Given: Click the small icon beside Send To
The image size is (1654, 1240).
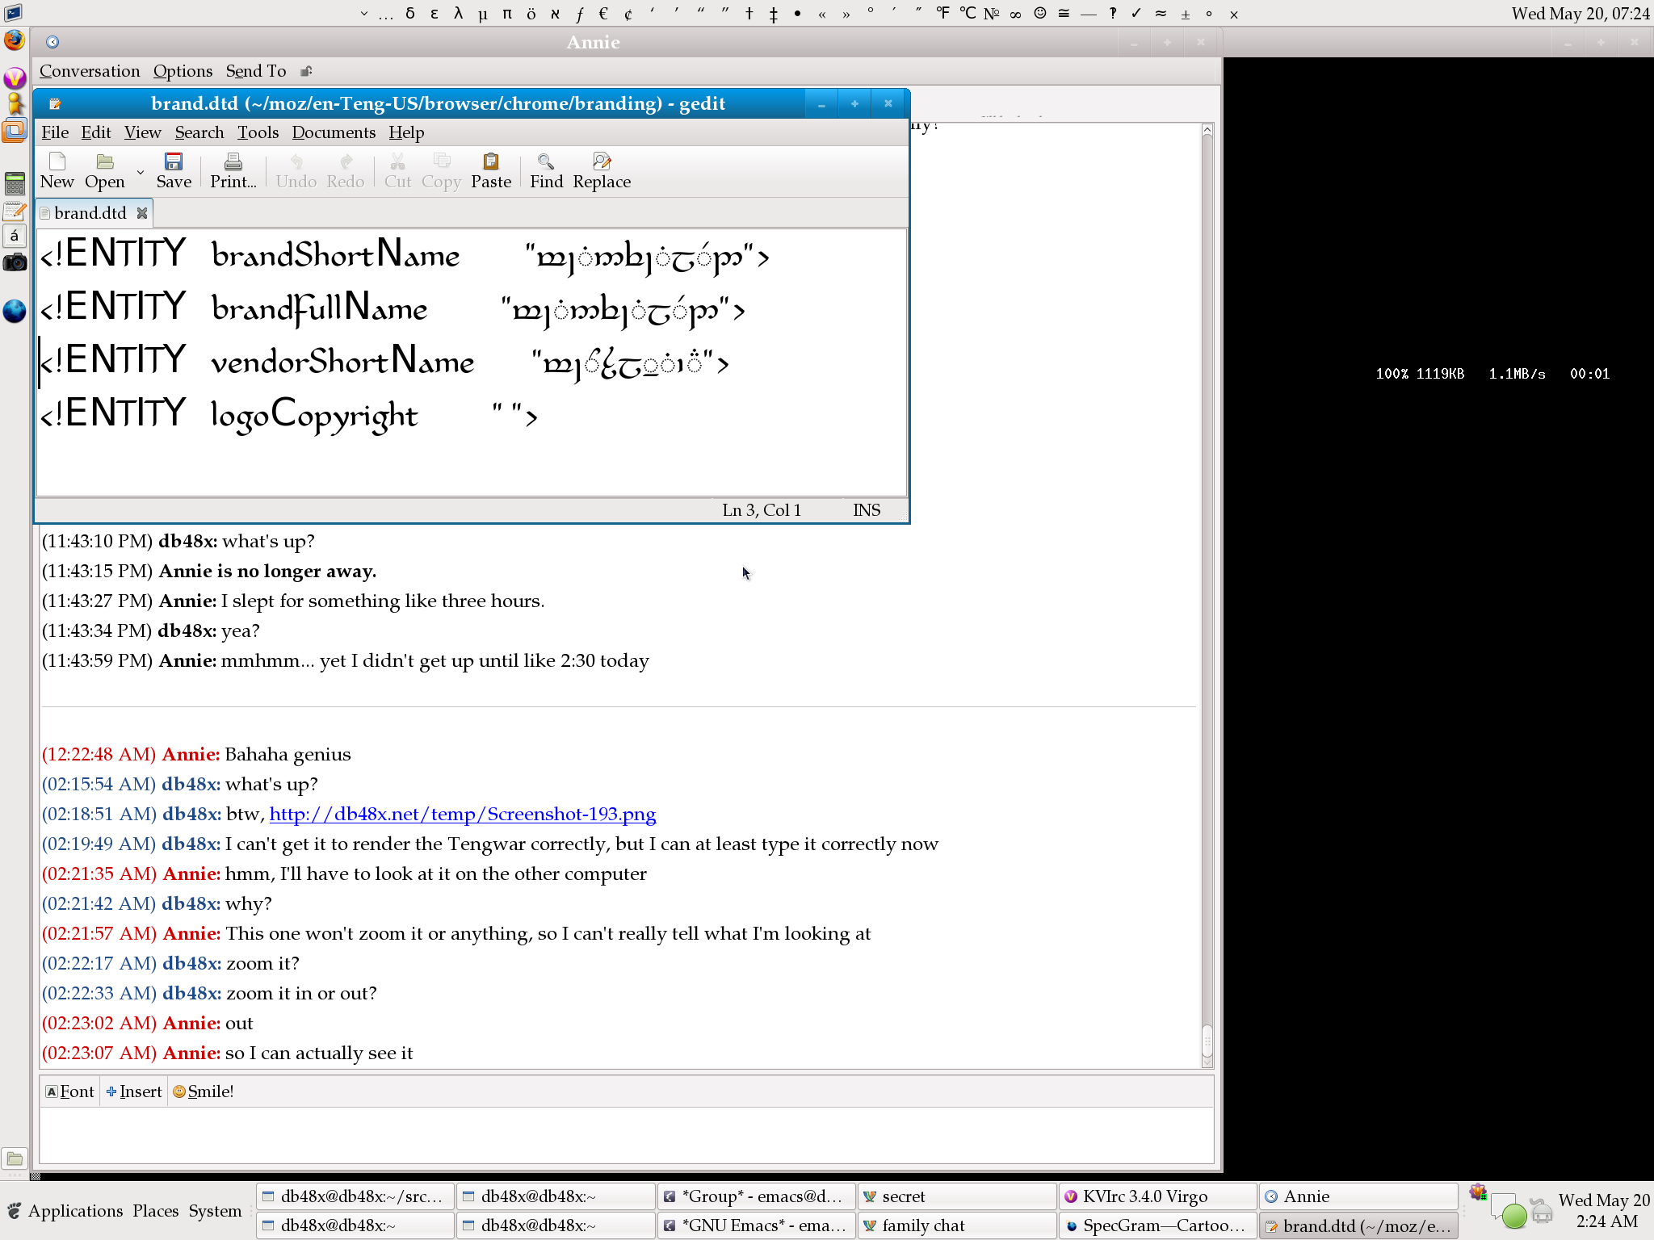Looking at the screenshot, I should [x=306, y=71].
